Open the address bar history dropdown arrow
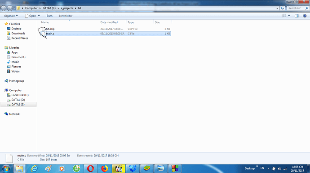 [277, 8]
